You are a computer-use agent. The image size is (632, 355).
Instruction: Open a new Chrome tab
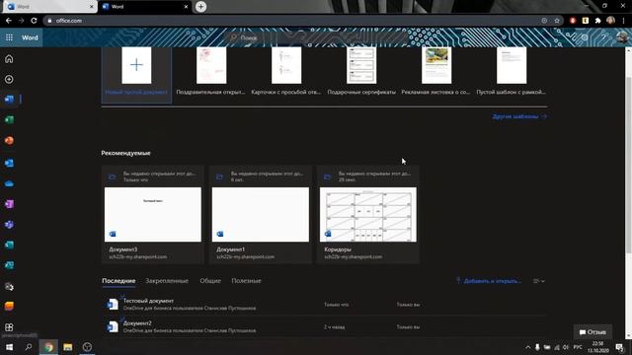pyautogui.click(x=200, y=7)
